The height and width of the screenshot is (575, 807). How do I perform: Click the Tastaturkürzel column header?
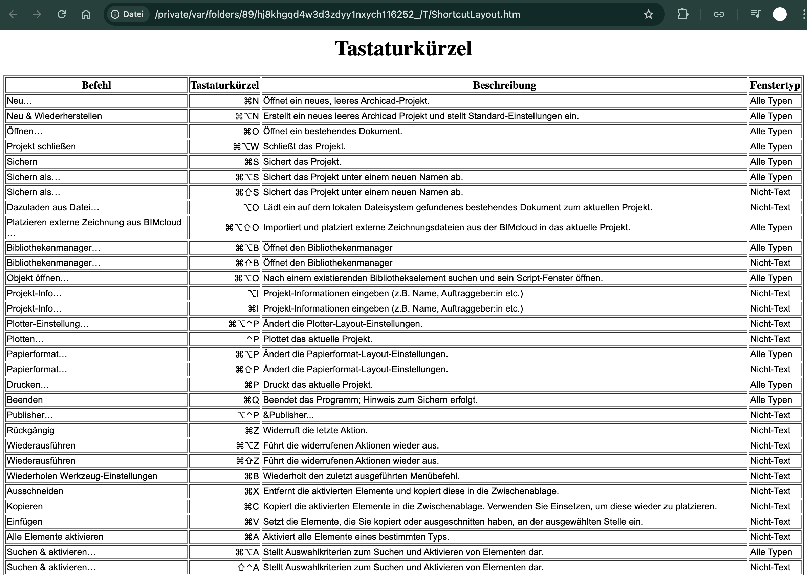click(x=225, y=85)
